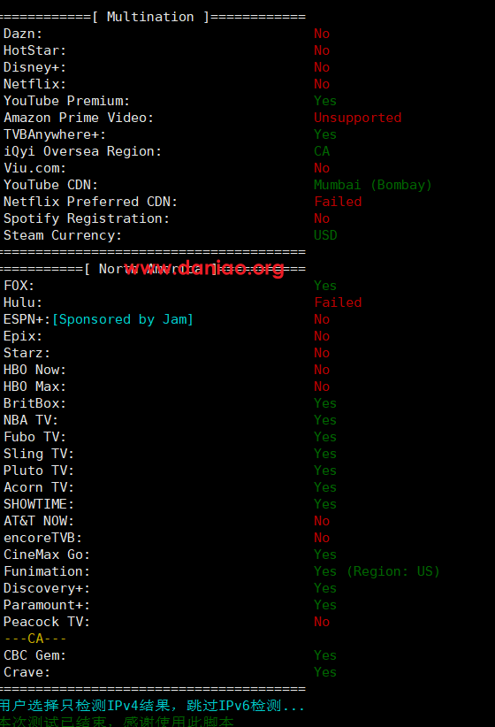
Task: Click the Sponsored by Jam text
Action: 122,319
